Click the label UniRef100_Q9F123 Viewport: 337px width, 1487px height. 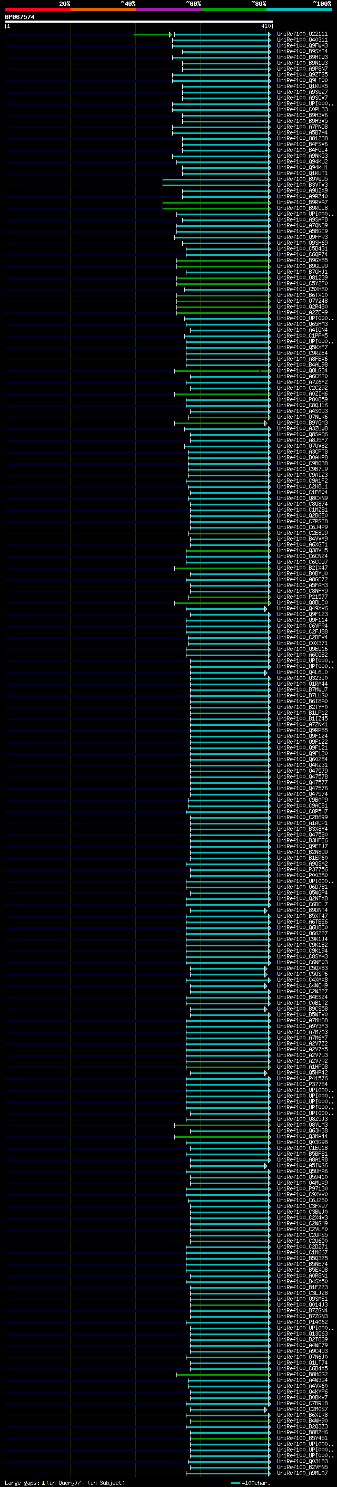tap(302, 614)
